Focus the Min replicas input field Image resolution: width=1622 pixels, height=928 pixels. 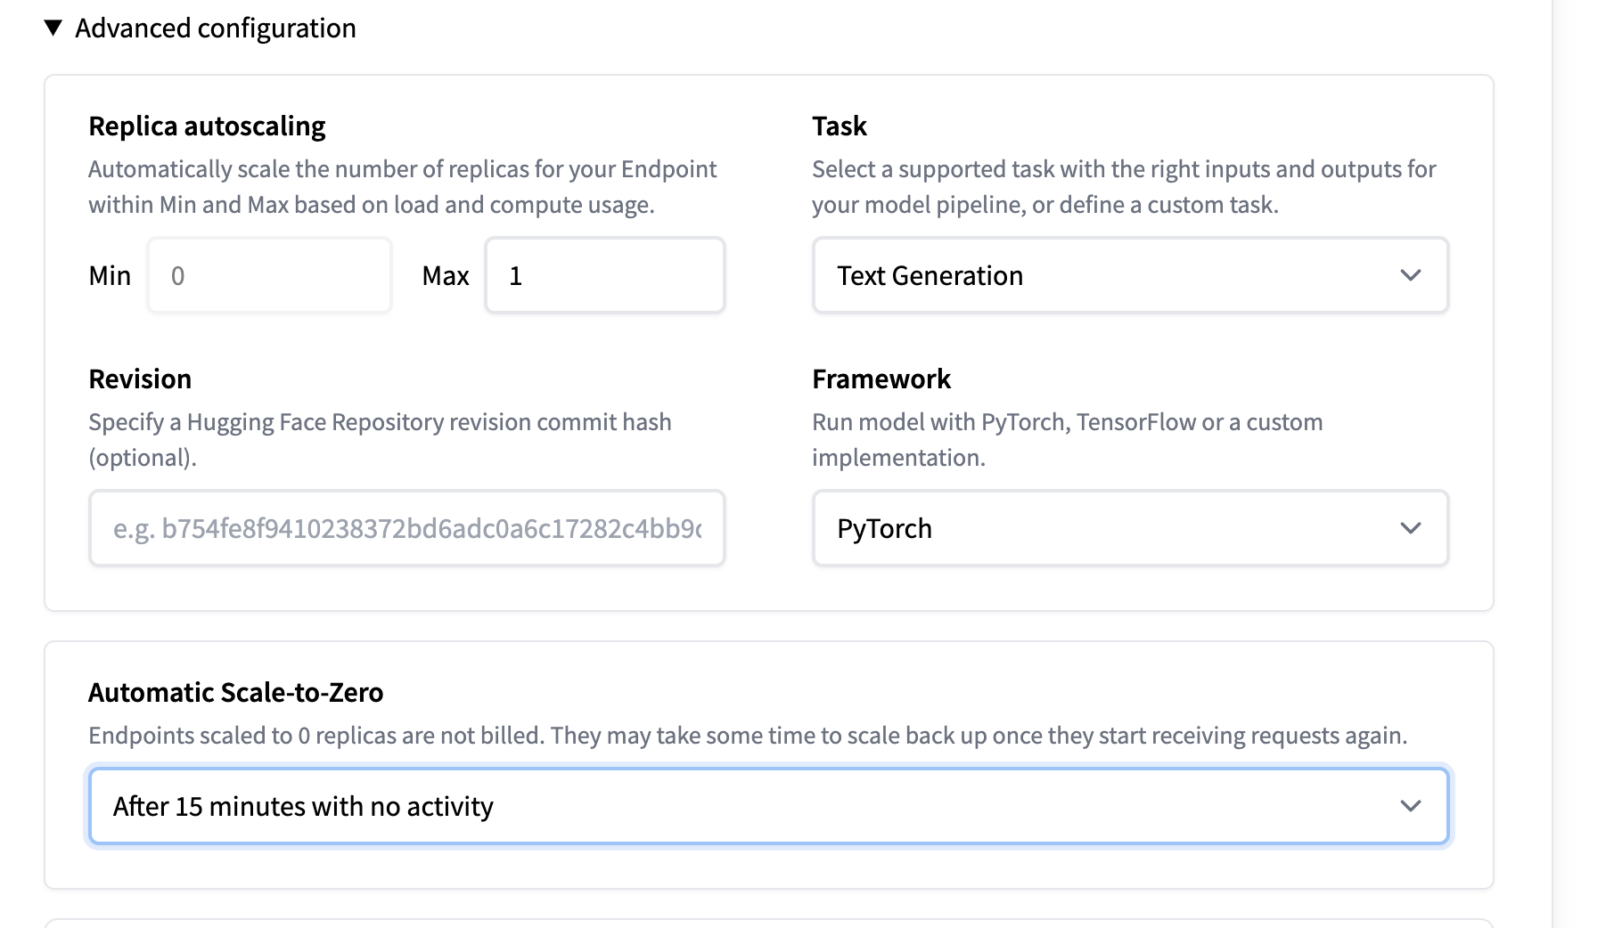(269, 275)
